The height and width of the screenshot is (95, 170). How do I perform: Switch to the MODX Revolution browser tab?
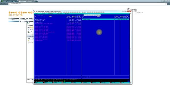[9, 1]
